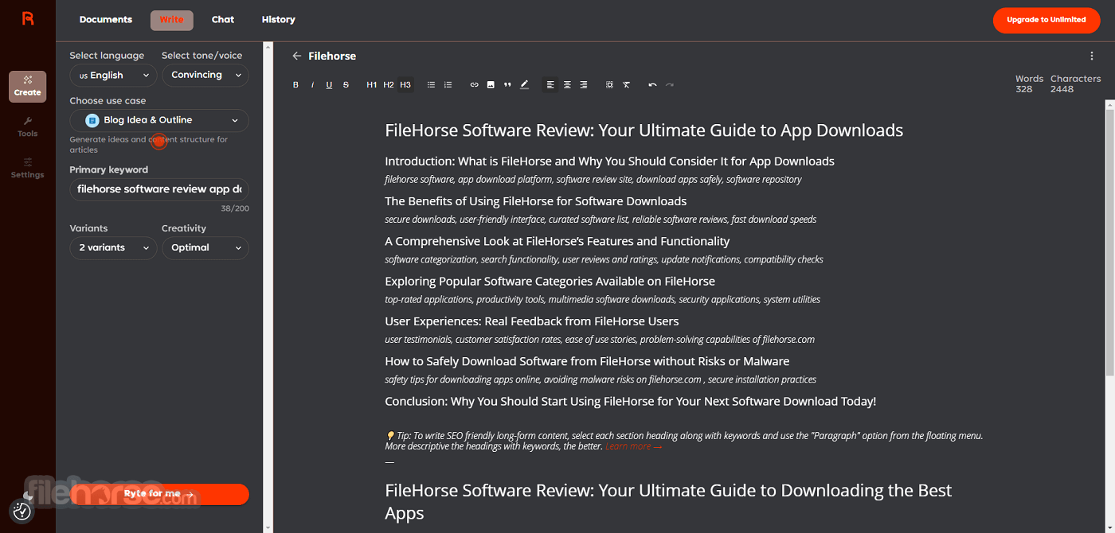
Task: Align text to the left
Action: coord(550,85)
